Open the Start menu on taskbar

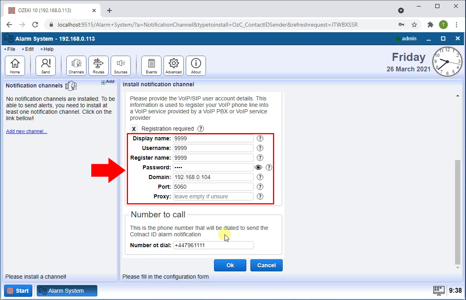(18, 291)
